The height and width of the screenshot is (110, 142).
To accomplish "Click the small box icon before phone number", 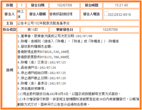I will (106, 14).
